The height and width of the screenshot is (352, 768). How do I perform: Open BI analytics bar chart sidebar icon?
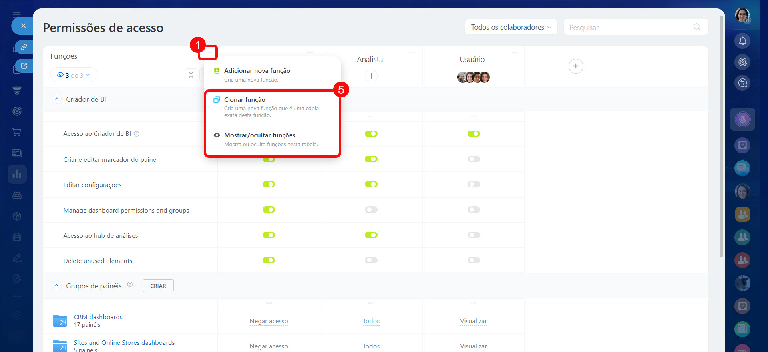tap(17, 174)
